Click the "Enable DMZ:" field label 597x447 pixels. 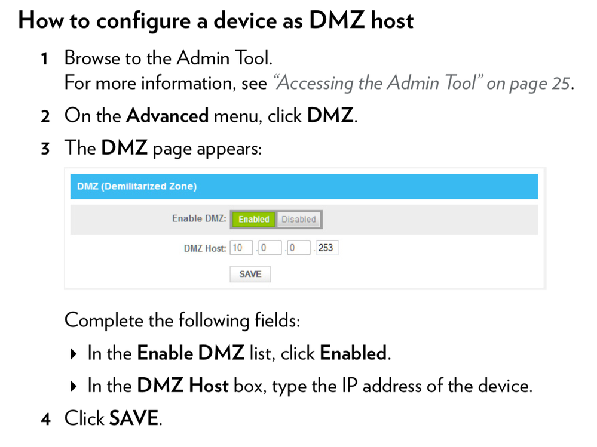pos(199,219)
